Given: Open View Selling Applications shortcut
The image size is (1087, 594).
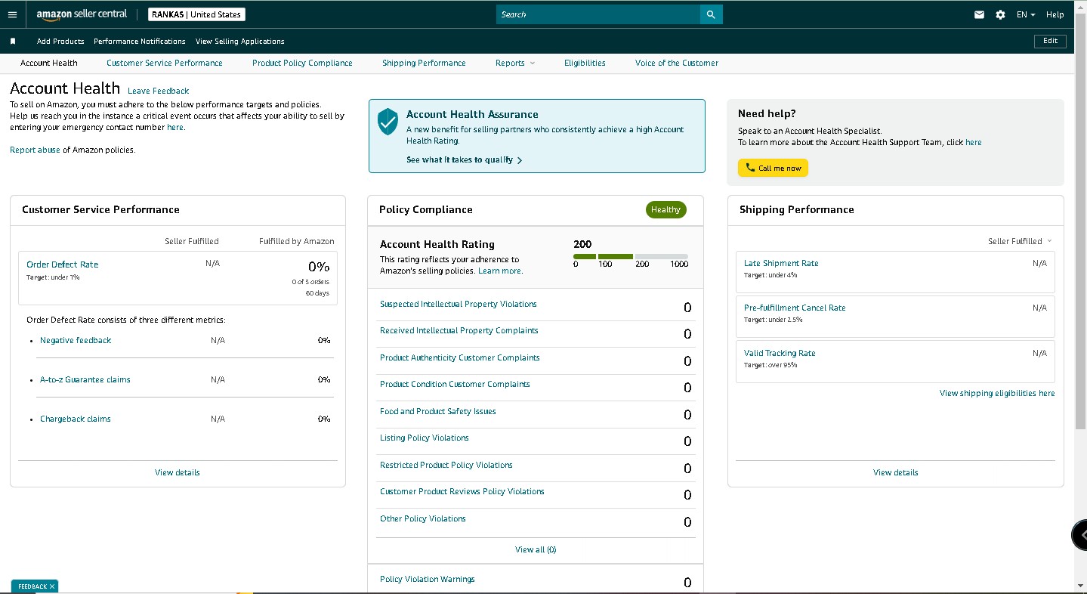Looking at the screenshot, I should [240, 42].
